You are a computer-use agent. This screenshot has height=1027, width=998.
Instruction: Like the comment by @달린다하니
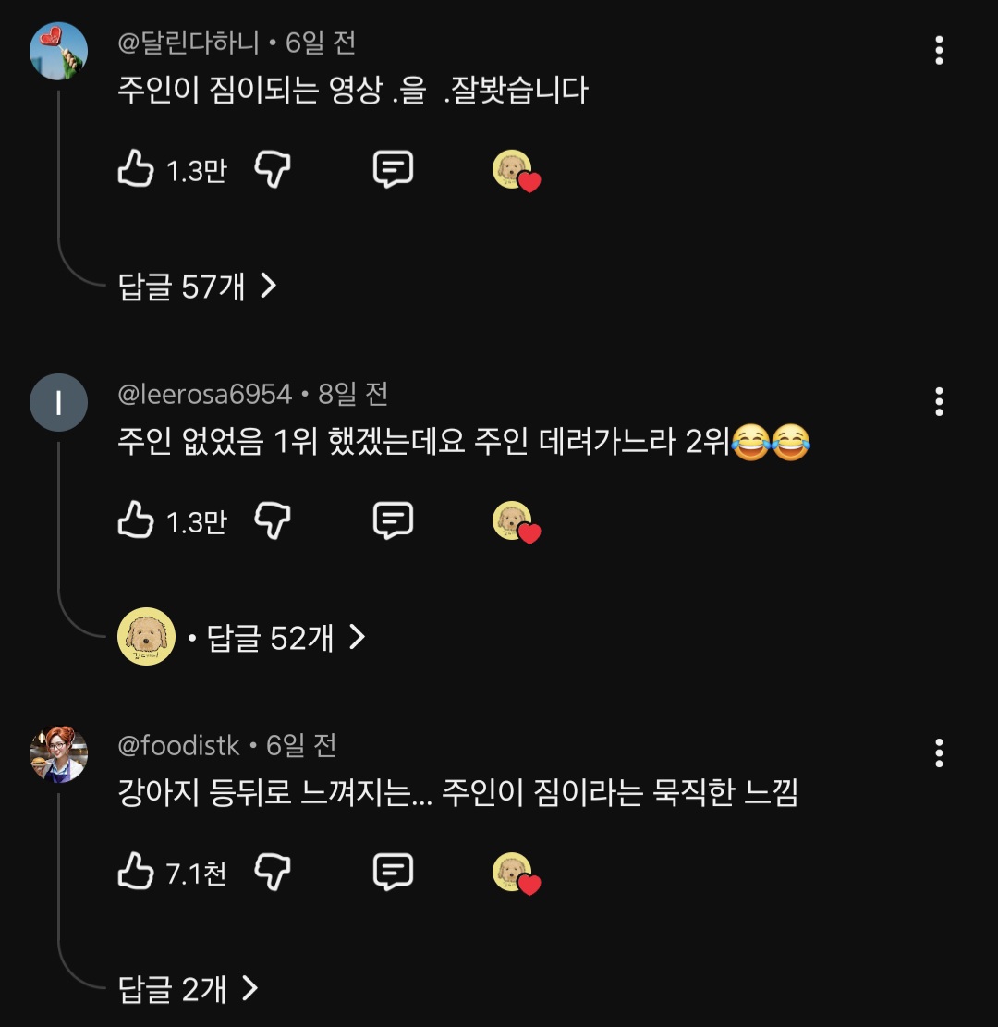[x=136, y=170]
